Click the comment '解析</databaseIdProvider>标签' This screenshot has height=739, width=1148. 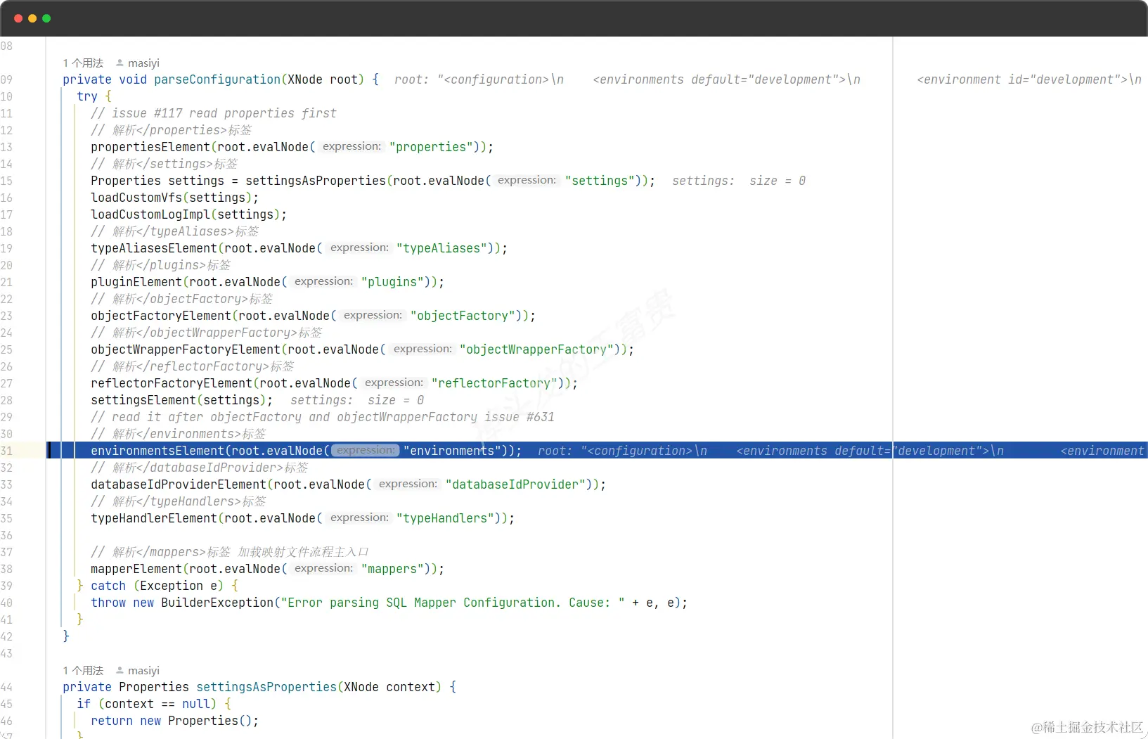click(200, 468)
